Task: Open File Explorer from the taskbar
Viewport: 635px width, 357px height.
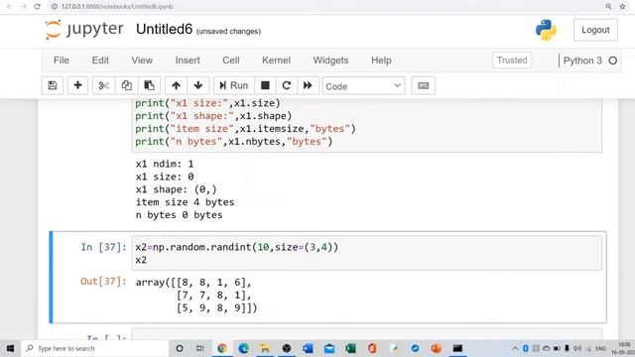Action: [x=265, y=348]
